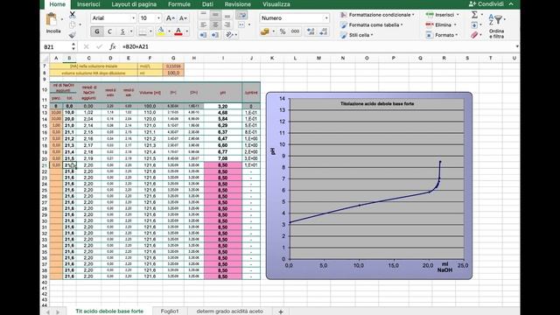The image size is (560, 315).
Task: Align text left
Action: point(203,24)
